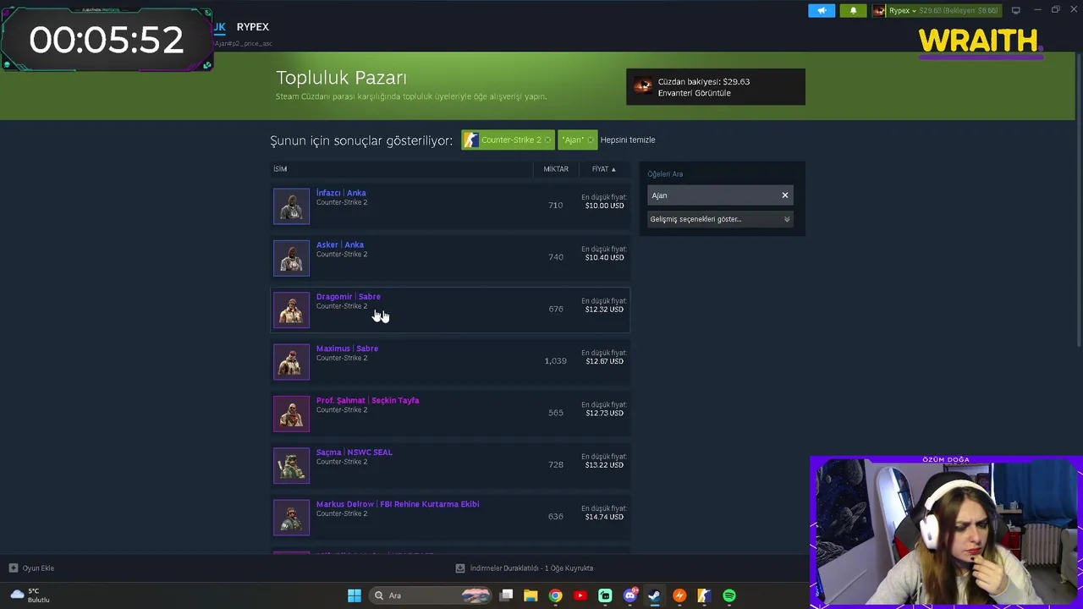The width and height of the screenshot is (1083, 609).
Task: Remove the Counter-Strike 2 filter tag
Action: (x=548, y=140)
